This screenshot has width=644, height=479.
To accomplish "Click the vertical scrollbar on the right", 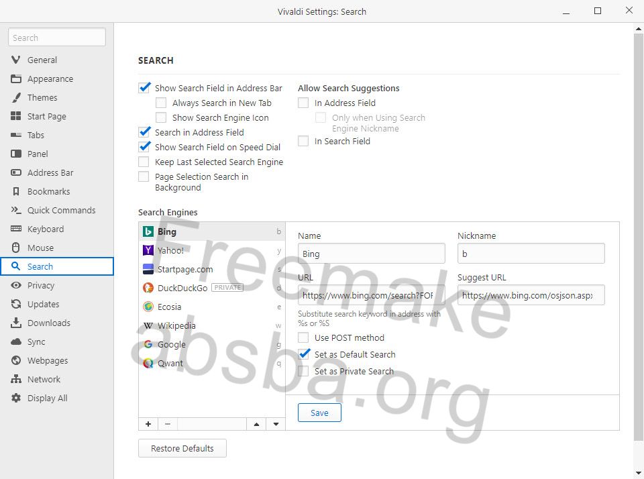I will (x=638, y=236).
